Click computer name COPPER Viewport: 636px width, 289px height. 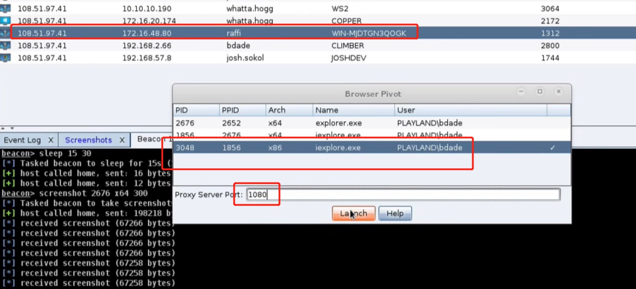pos(347,20)
